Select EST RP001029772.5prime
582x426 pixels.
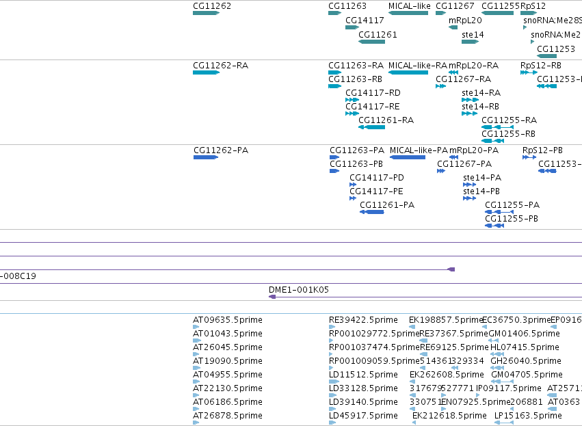pos(374,334)
